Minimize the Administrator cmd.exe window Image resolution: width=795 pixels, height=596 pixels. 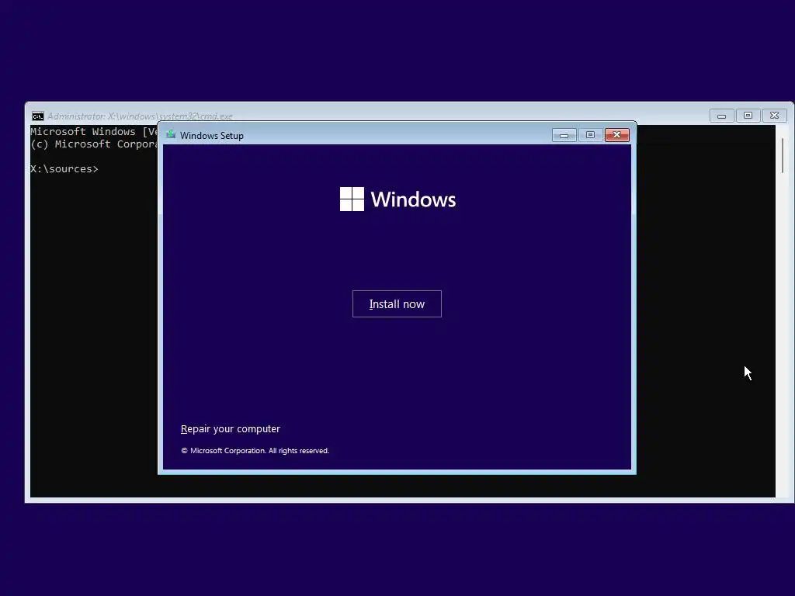pos(721,116)
